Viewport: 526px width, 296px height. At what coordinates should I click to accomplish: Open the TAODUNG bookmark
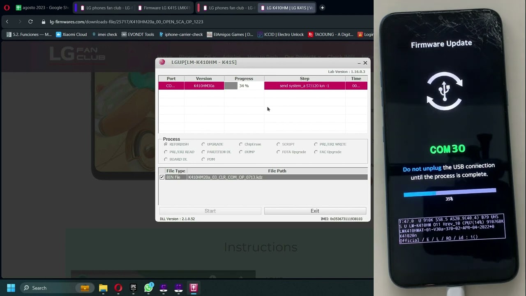coord(331,35)
